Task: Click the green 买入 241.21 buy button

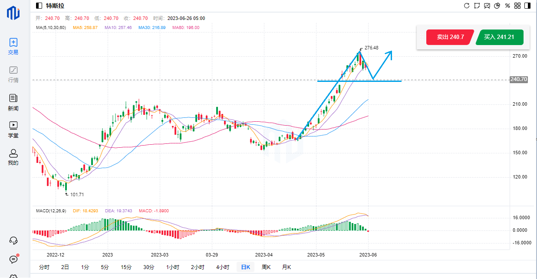Action: click(499, 37)
